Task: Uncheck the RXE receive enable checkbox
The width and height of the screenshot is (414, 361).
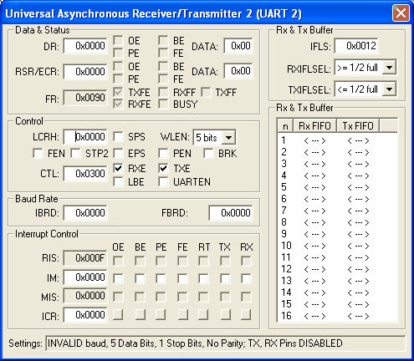Action: 118,168
